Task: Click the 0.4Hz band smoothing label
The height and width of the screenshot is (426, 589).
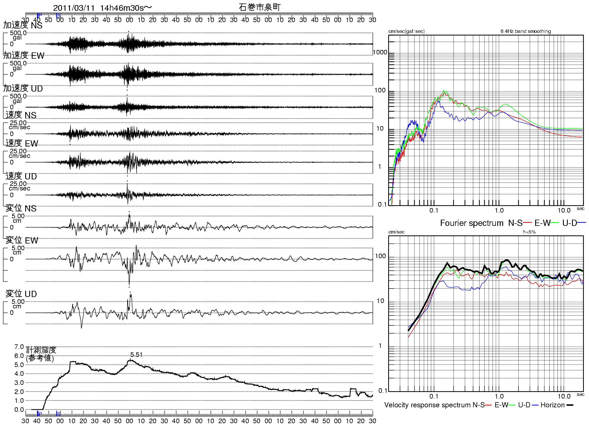Action: point(526,31)
